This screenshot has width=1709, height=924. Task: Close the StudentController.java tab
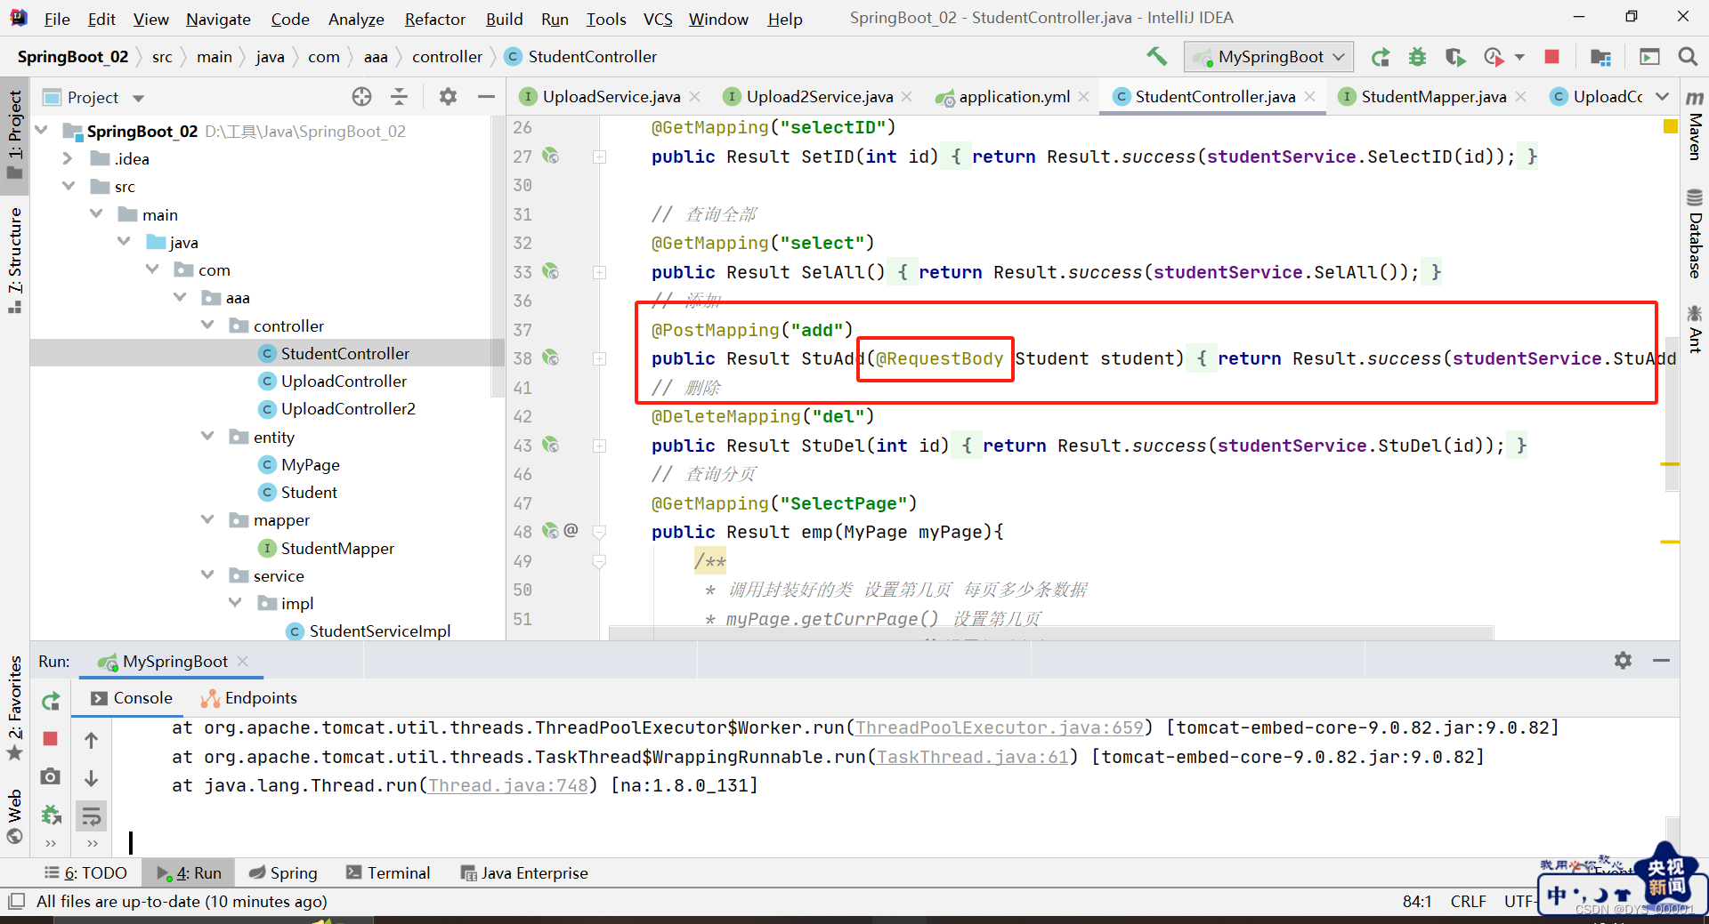1310,97
